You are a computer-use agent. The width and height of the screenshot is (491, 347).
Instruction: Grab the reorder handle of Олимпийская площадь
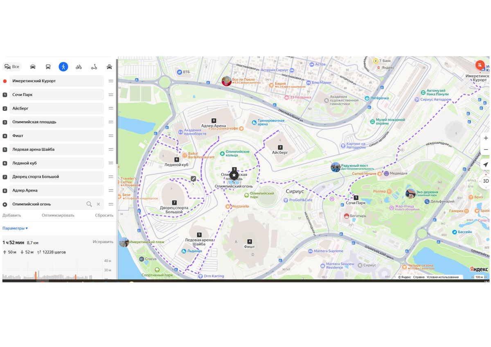click(111, 122)
